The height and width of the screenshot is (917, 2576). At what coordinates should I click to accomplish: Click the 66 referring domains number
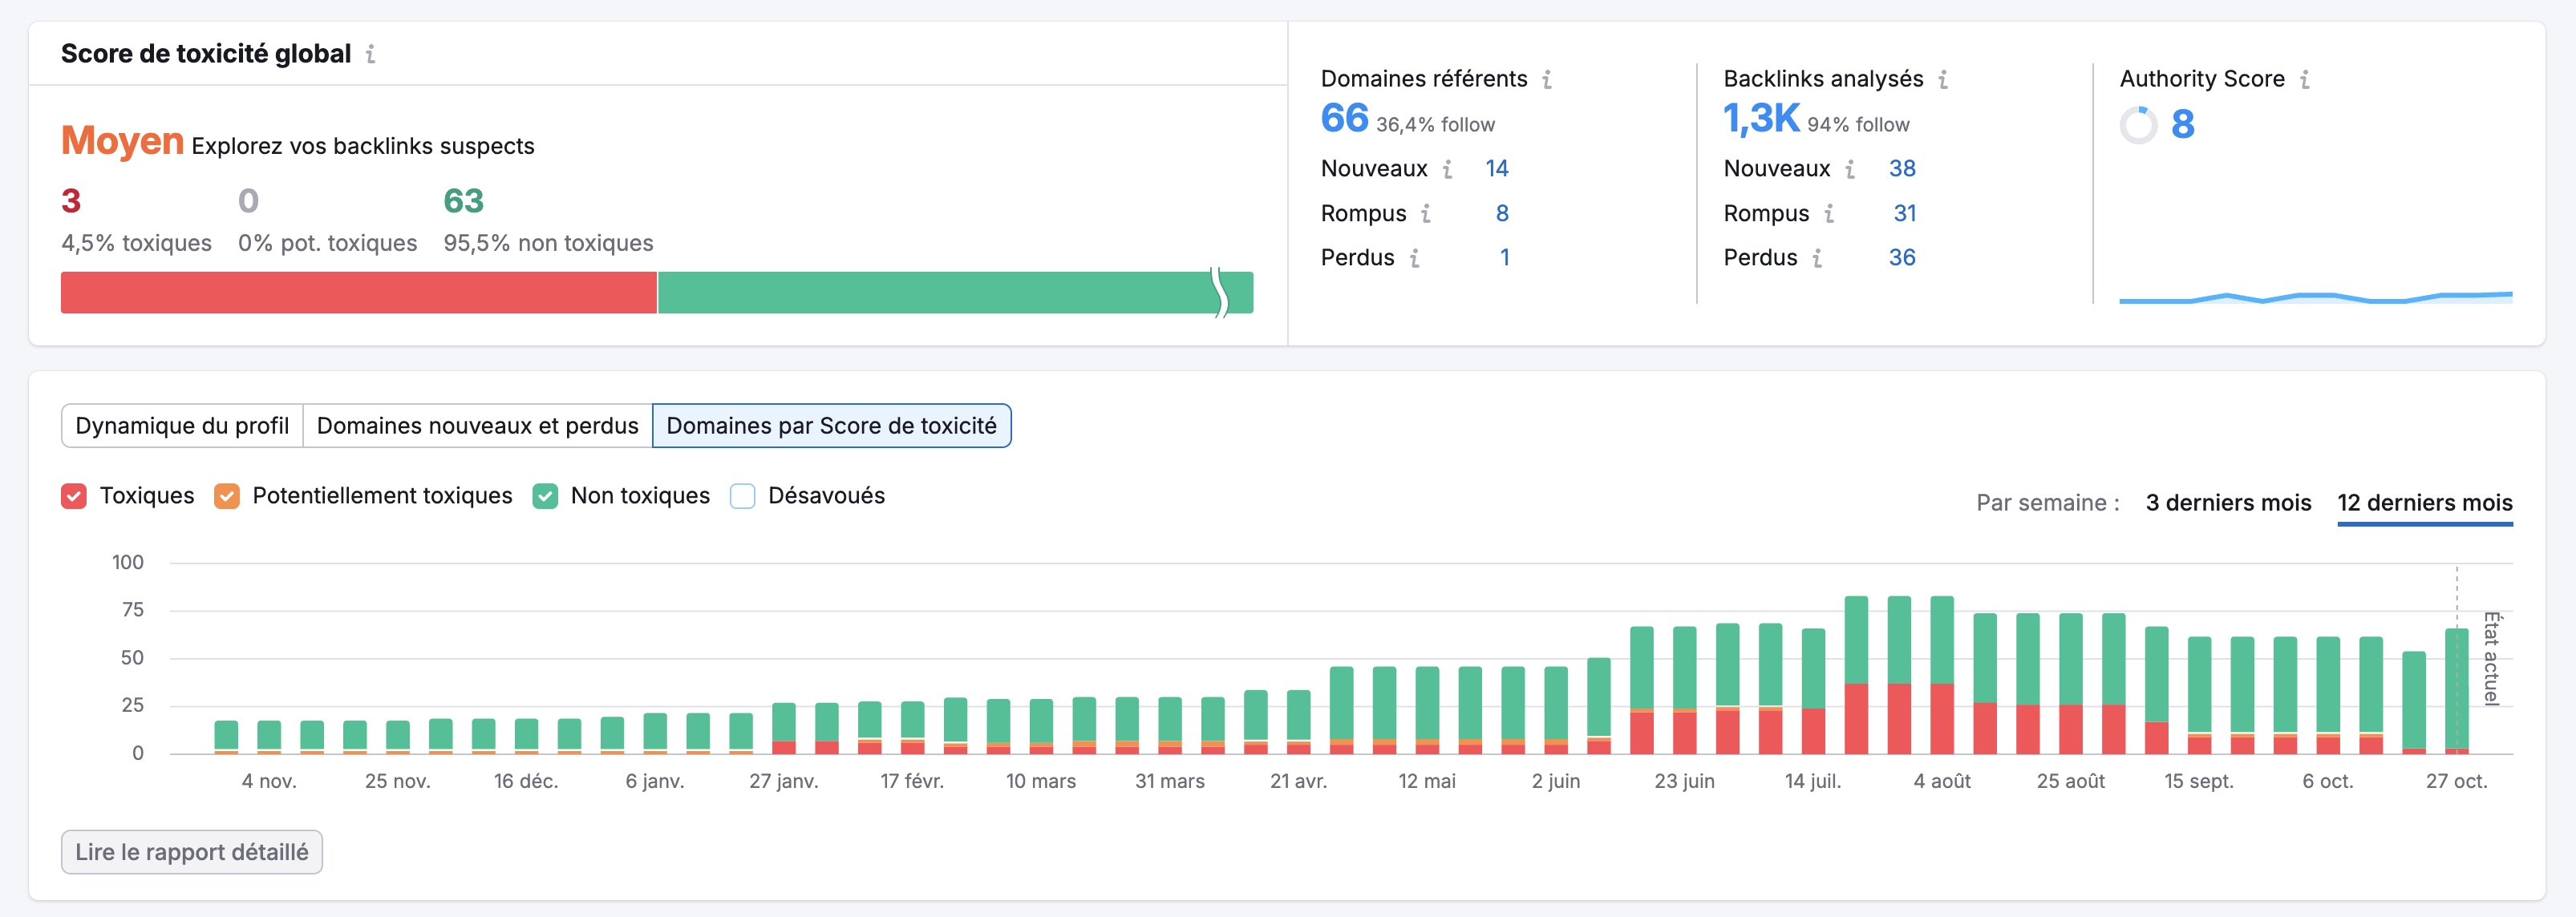point(1344,119)
